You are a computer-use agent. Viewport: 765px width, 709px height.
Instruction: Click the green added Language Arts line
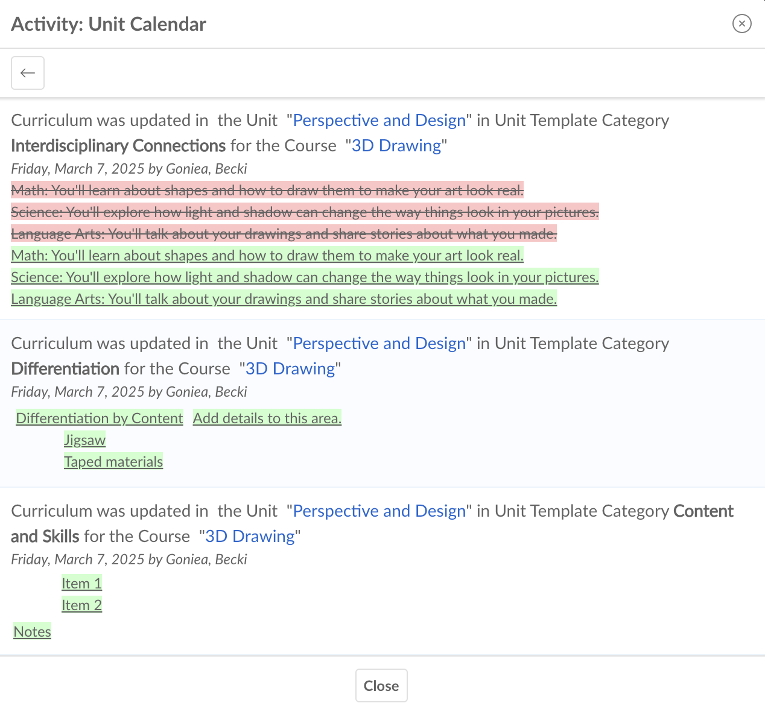coord(284,299)
